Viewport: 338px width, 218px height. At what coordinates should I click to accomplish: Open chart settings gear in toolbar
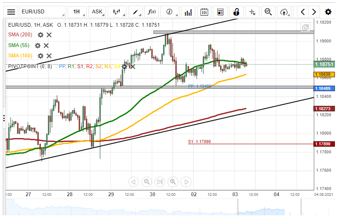(x=328, y=12)
